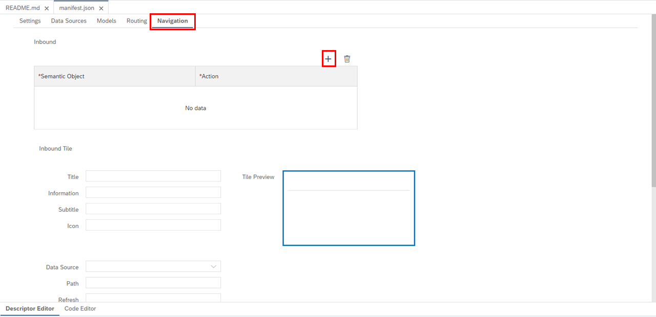
Task: Click the trash delete icon
Action: [x=347, y=59]
